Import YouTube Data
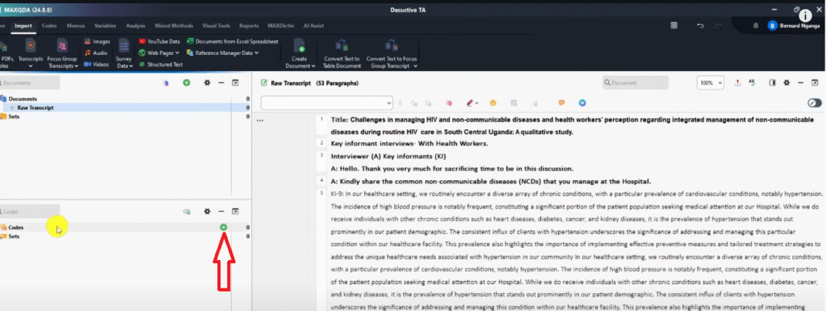 159,41
